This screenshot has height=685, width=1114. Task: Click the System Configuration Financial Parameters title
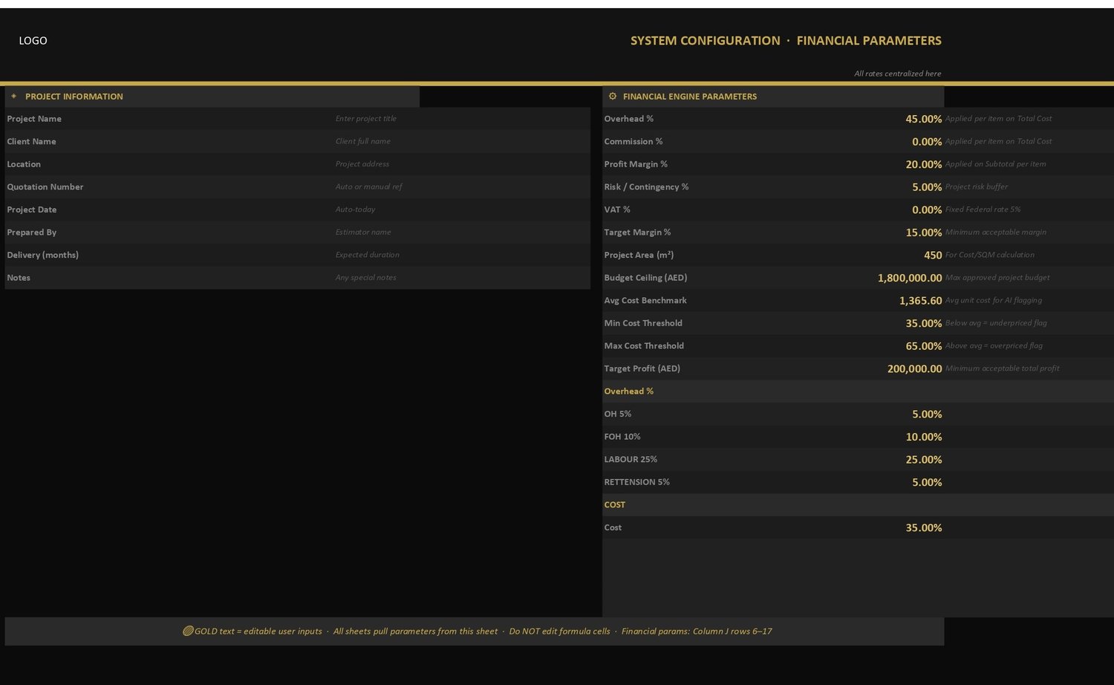click(x=786, y=41)
